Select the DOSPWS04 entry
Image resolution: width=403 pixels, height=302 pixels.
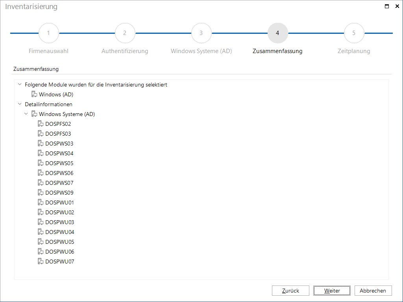coord(59,153)
